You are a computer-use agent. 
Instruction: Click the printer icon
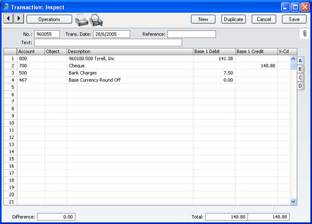tap(81, 20)
